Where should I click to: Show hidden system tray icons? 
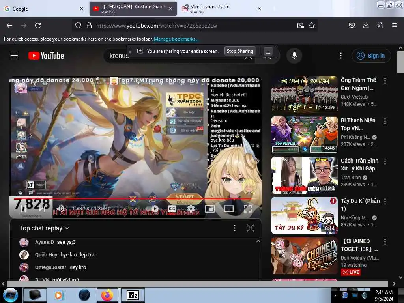pos(335,296)
